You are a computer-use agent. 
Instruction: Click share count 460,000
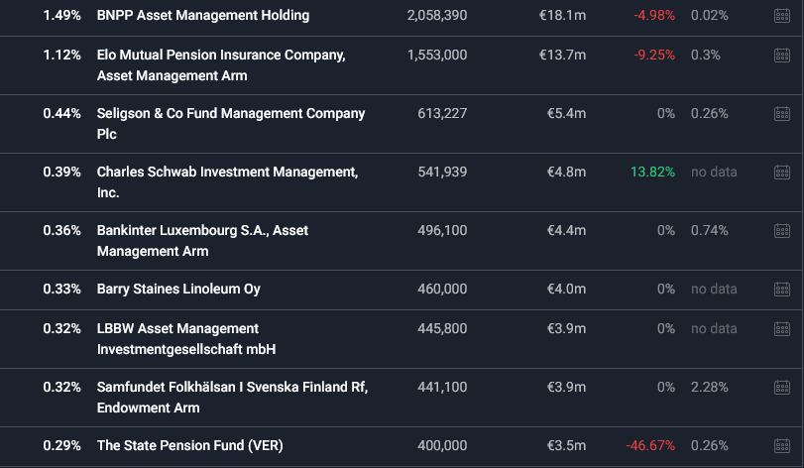click(x=442, y=289)
